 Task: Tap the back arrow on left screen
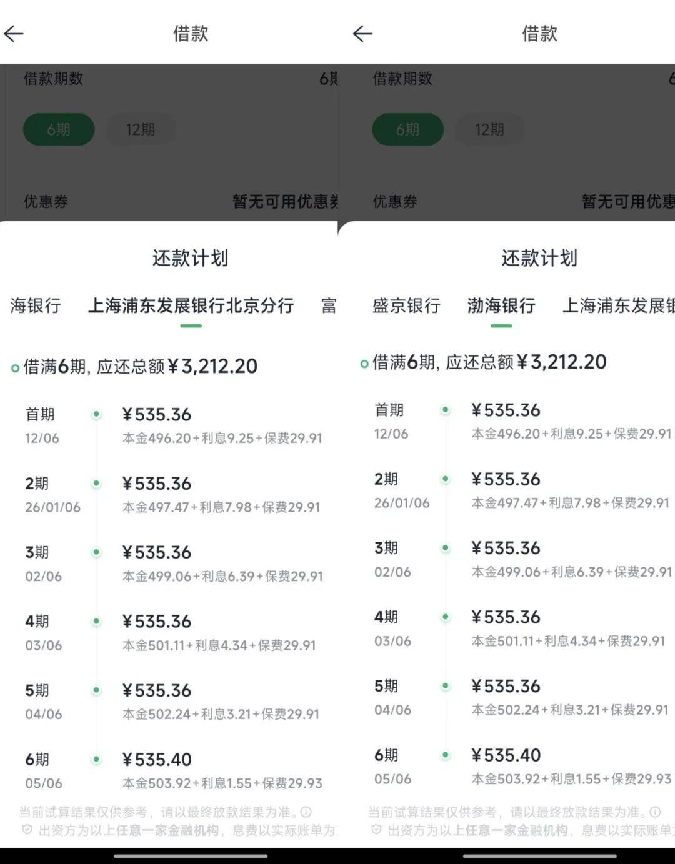(x=14, y=34)
